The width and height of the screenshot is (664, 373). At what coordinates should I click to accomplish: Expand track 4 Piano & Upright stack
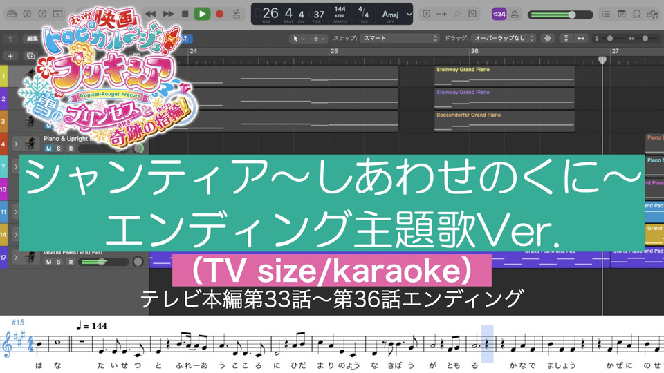coord(16,144)
